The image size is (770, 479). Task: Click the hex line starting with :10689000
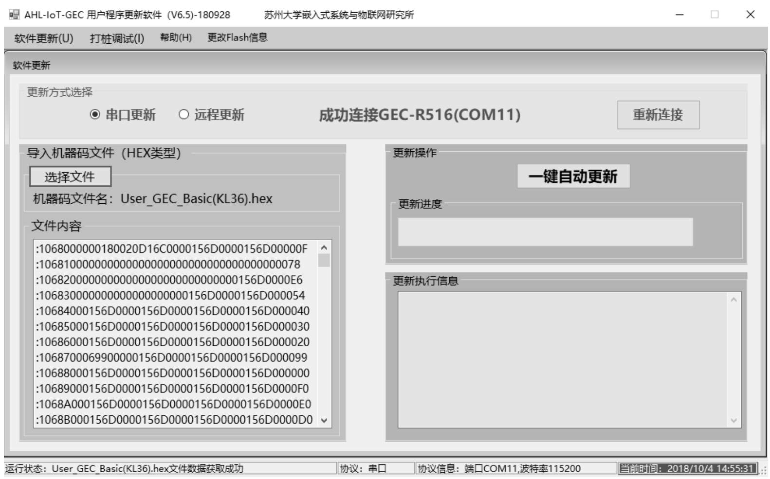172,389
